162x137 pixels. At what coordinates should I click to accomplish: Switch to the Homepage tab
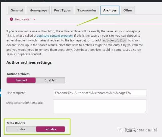coord(38,10)
